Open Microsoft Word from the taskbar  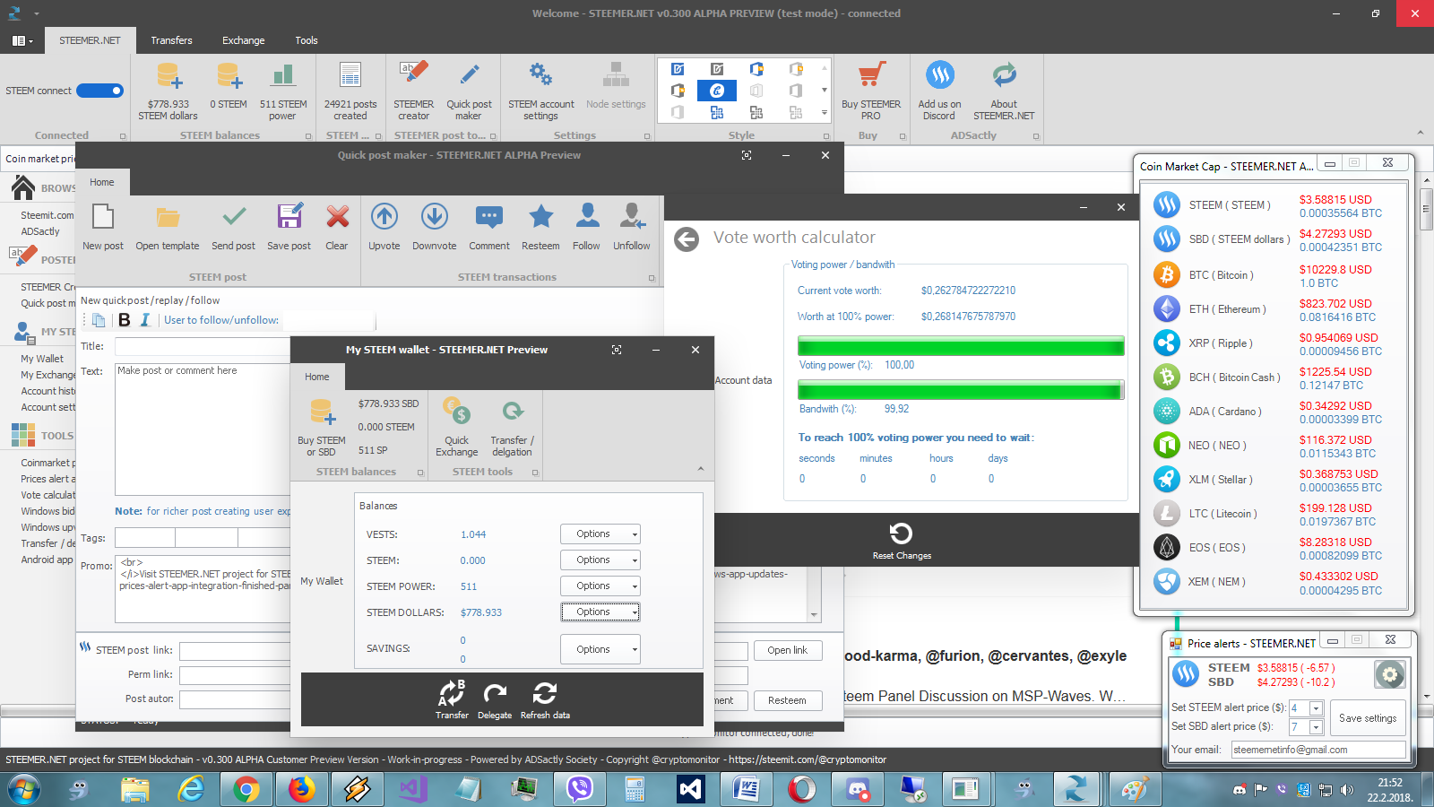click(746, 789)
